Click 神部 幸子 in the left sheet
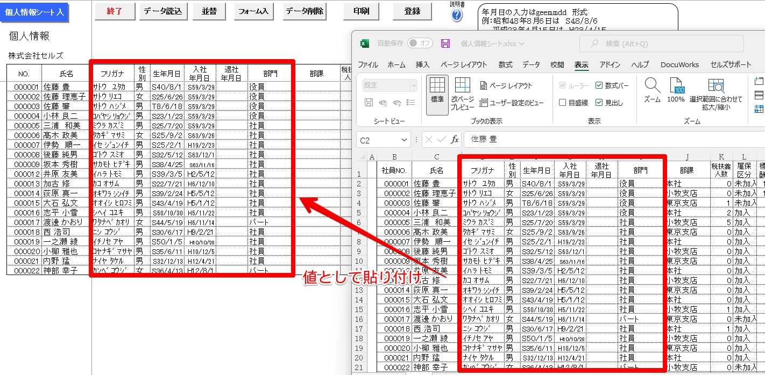The height and width of the screenshot is (375, 765). pos(61,270)
